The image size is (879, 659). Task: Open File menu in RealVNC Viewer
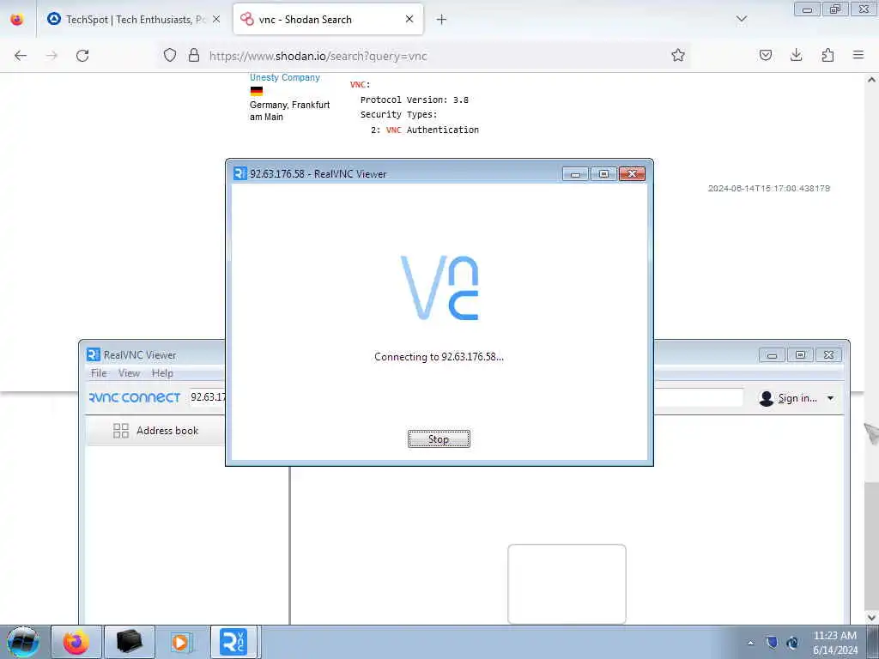(x=99, y=373)
